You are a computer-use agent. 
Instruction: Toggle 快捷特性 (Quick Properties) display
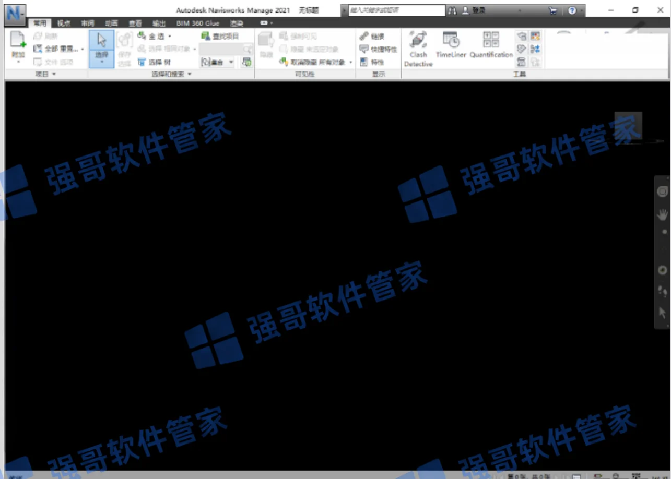(378, 49)
